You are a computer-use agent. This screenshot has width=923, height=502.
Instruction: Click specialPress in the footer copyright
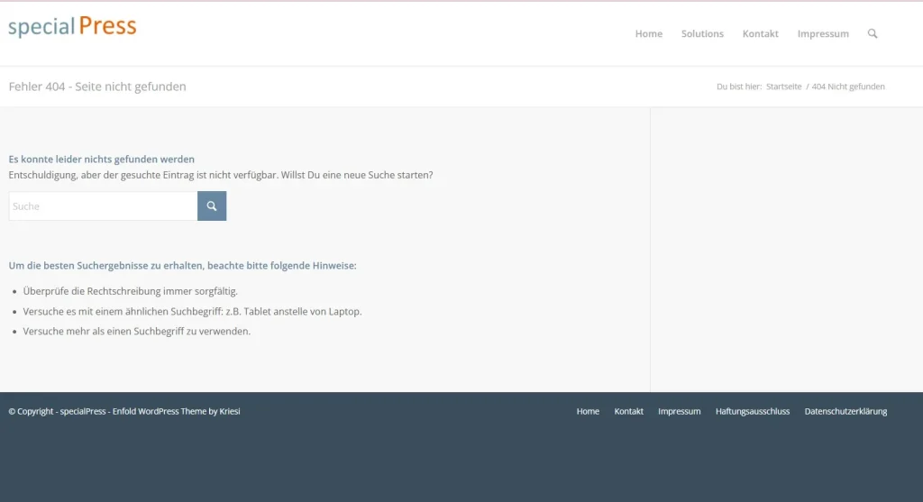coord(83,412)
